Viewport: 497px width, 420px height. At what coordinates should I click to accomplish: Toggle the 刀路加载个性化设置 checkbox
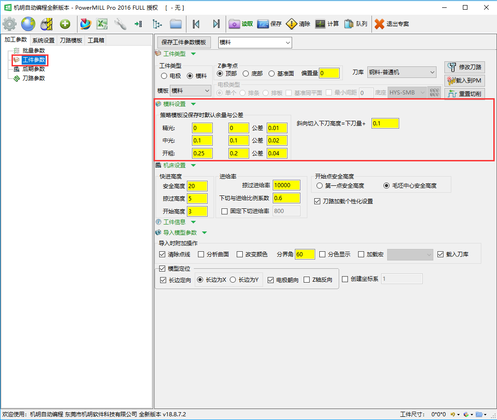[x=317, y=201]
